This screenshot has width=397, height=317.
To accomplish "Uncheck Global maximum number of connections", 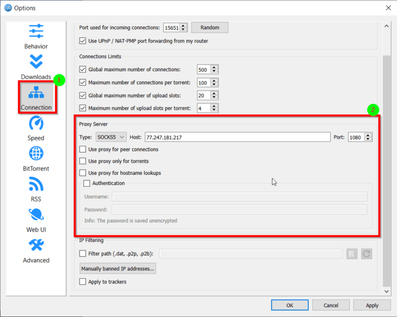I will (83, 69).
